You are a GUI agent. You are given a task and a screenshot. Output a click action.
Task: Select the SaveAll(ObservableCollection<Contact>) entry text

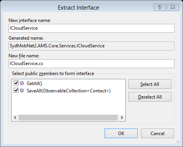point(68,91)
